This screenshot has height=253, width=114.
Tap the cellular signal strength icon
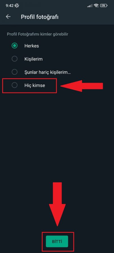[x=90, y=6]
